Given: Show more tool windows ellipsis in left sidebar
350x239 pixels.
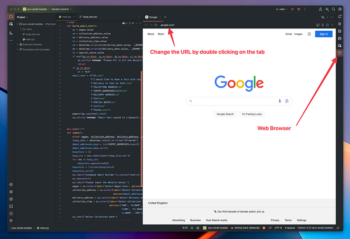Looking at the screenshot, I should tap(11, 40).
